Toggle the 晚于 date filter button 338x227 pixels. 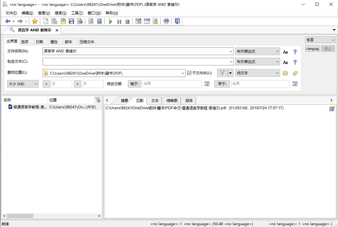coord(134,84)
